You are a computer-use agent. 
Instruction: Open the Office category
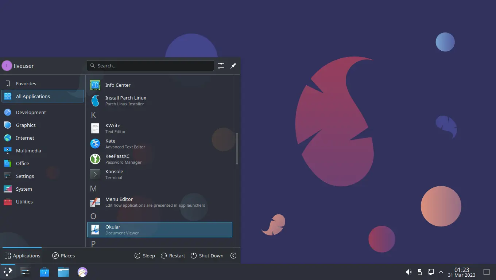click(x=43, y=163)
